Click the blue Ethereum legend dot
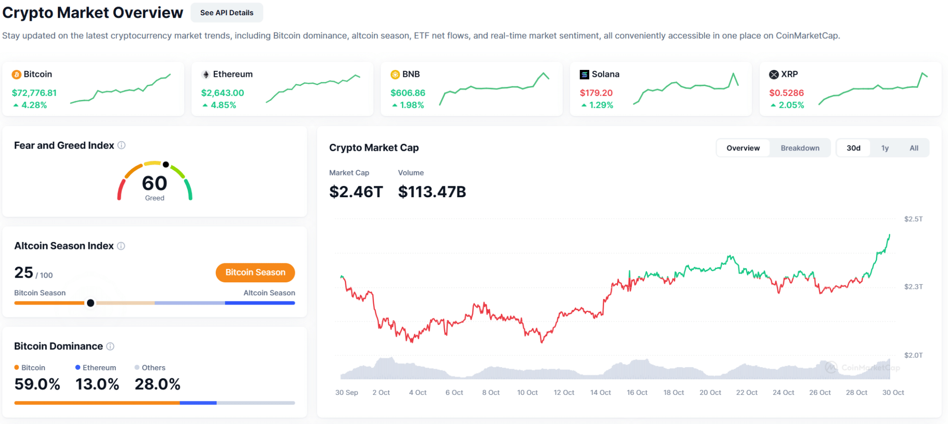 [78, 368]
